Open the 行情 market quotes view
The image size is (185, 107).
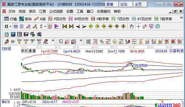[x=10, y=19]
